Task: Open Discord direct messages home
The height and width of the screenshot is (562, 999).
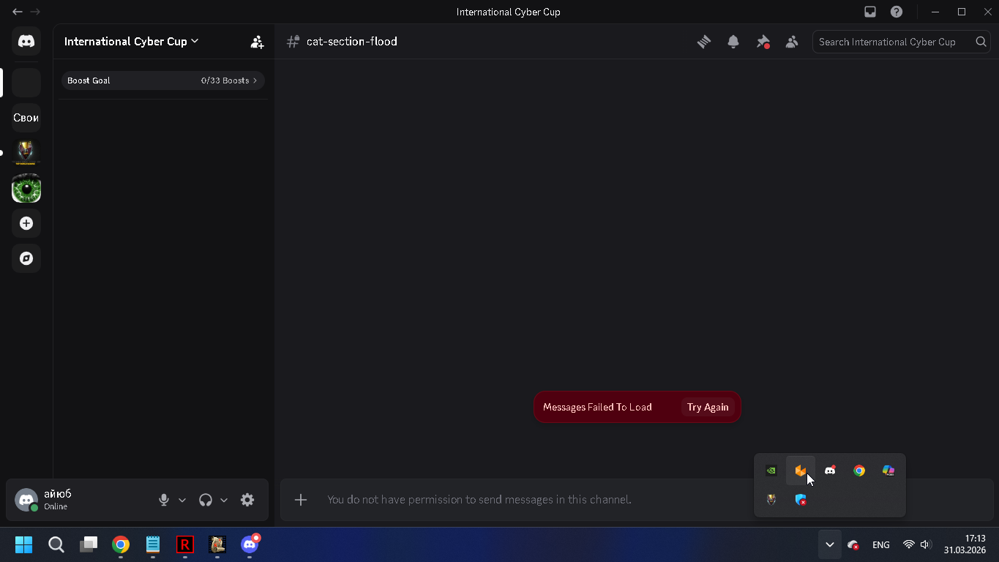Action: pyautogui.click(x=26, y=42)
